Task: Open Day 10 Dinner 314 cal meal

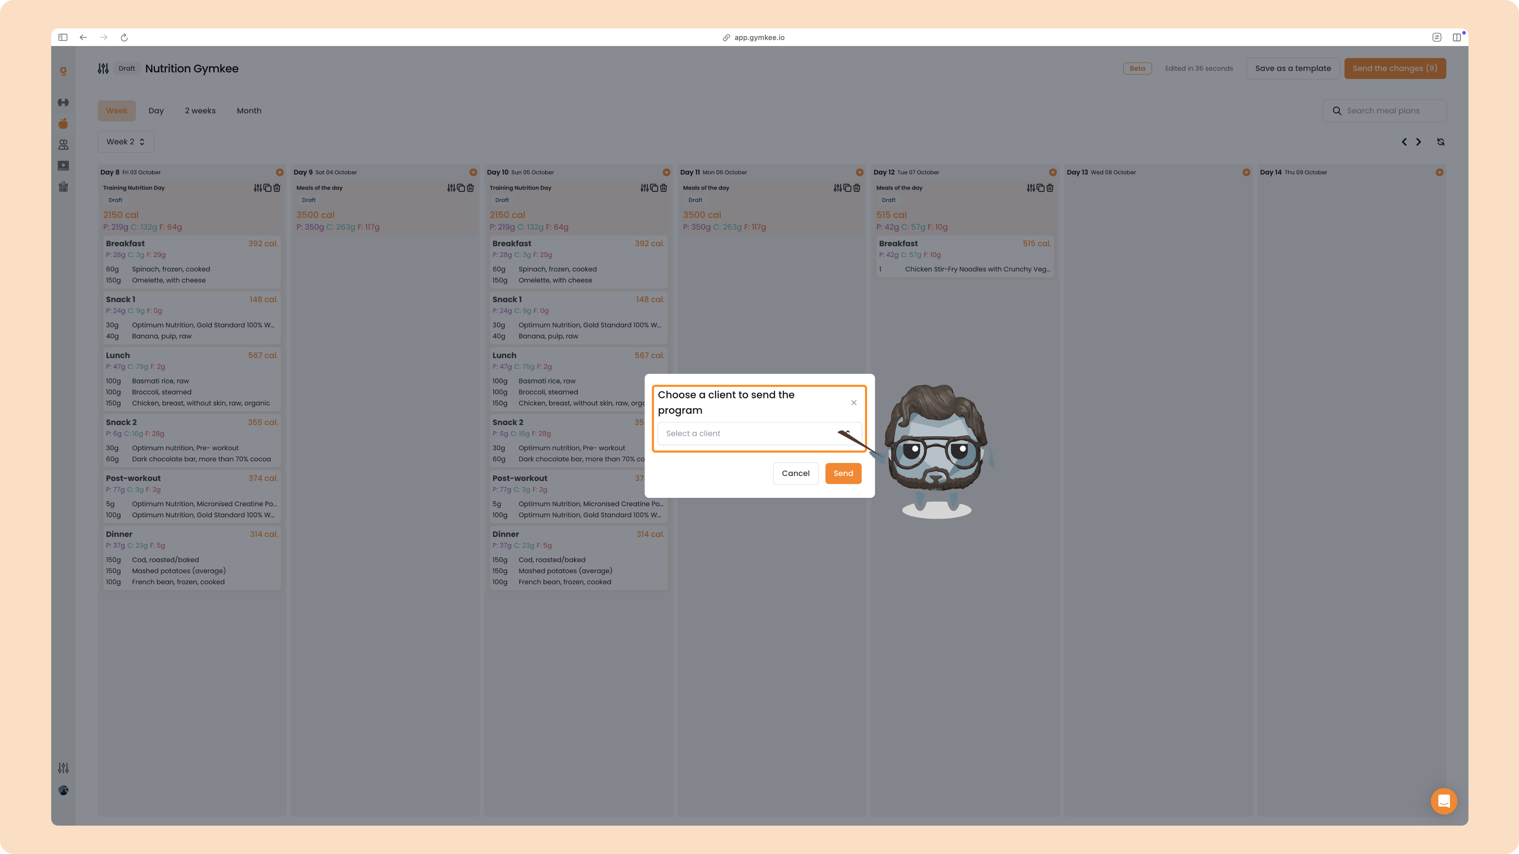Action: tap(579, 558)
